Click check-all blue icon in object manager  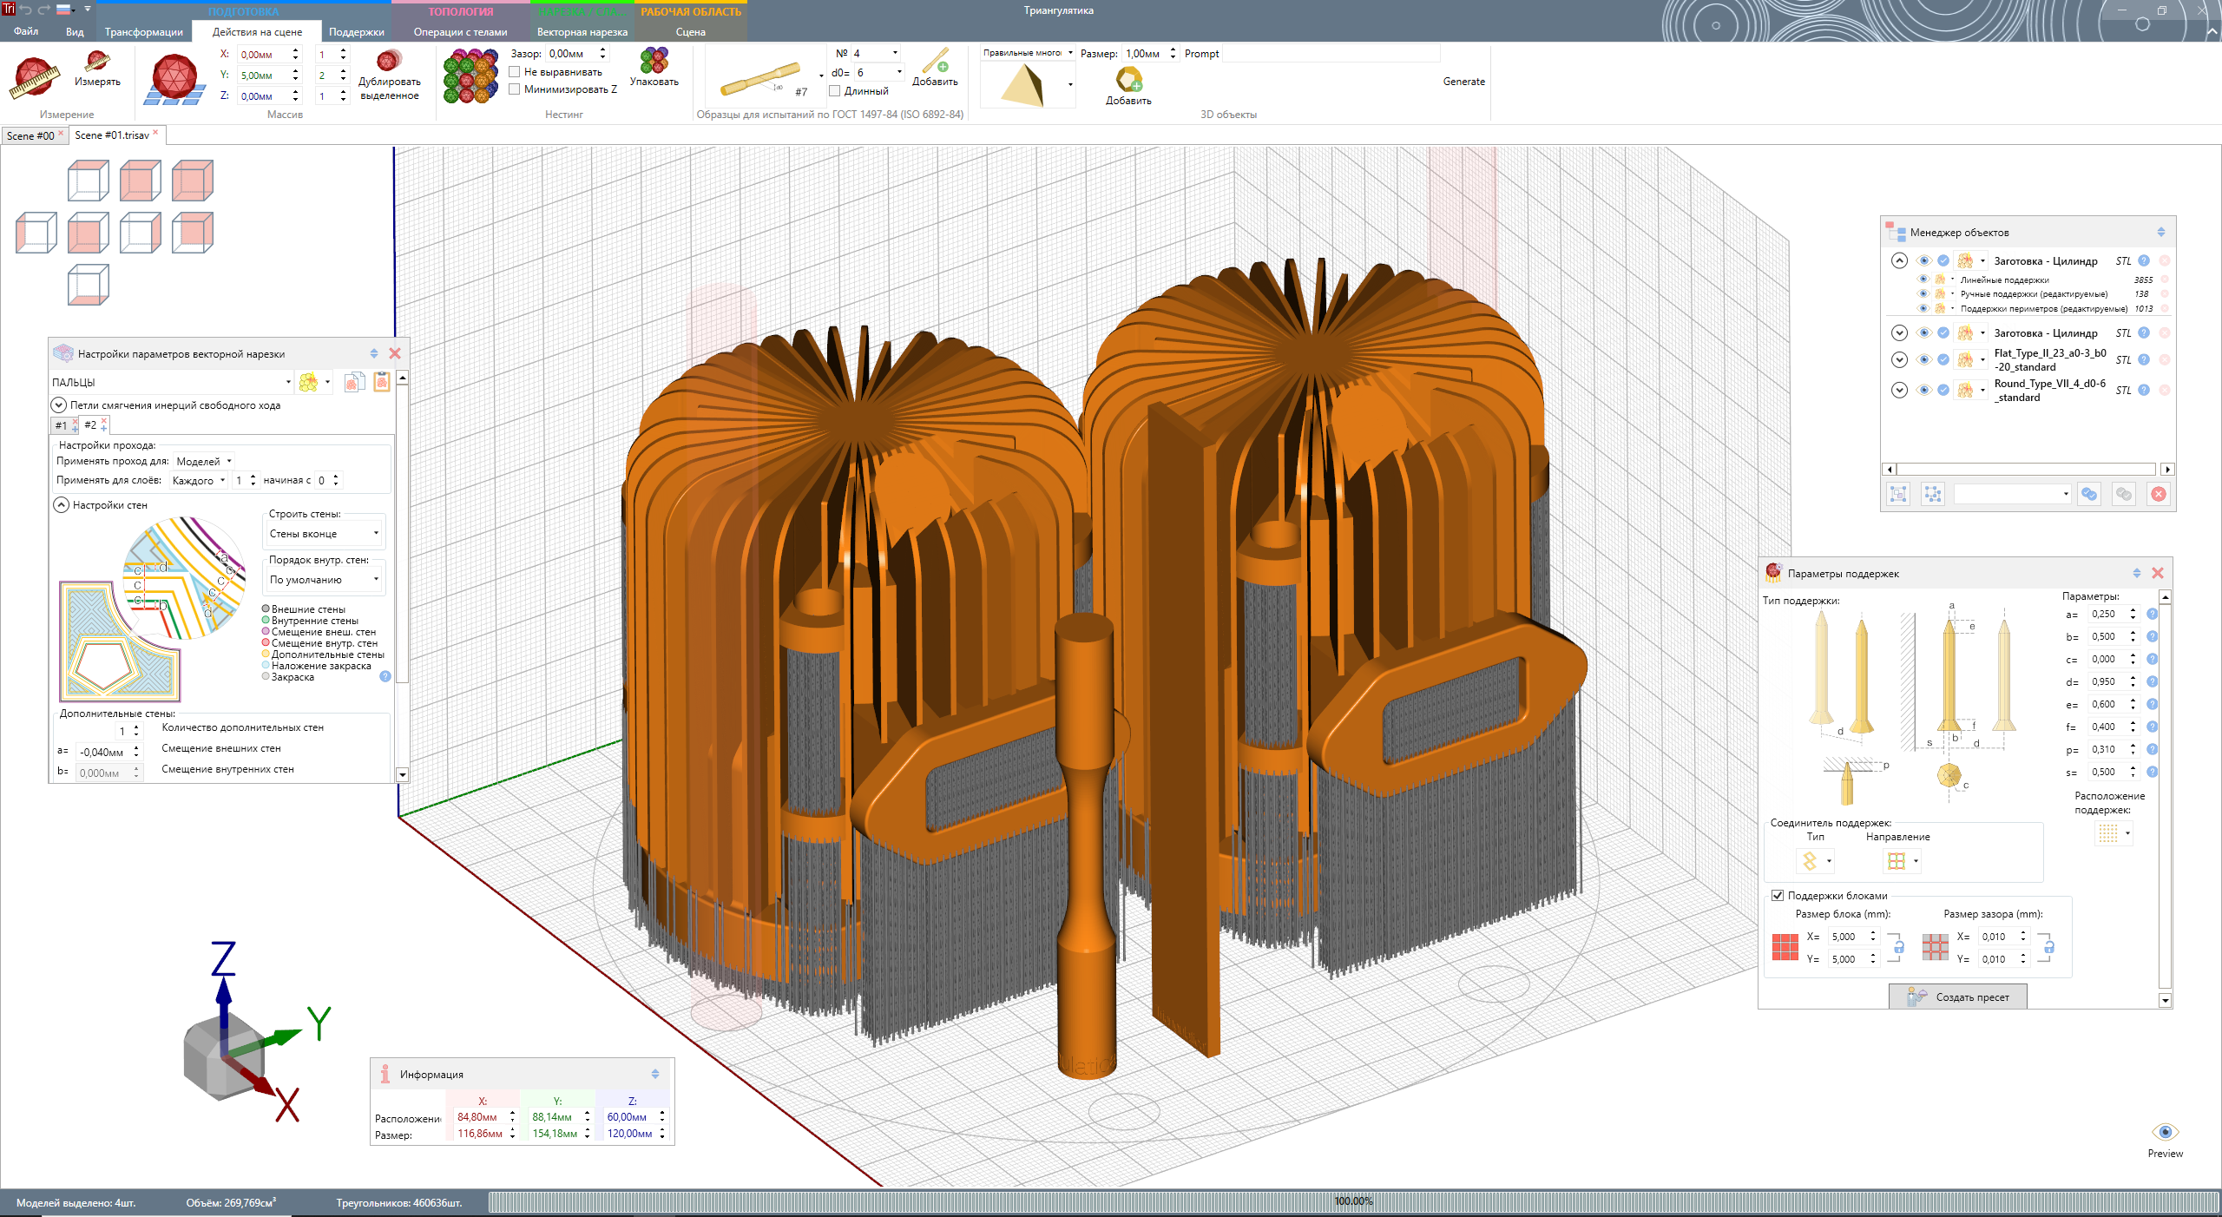click(2089, 494)
